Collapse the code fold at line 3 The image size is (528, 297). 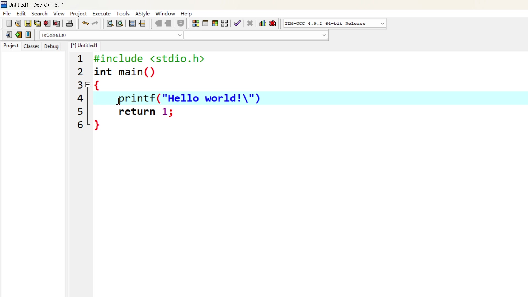tap(88, 85)
